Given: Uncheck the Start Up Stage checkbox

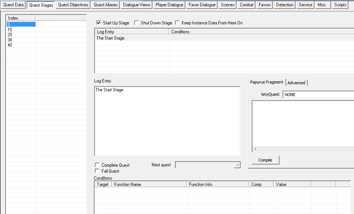Looking at the screenshot, I should click(x=99, y=23).
